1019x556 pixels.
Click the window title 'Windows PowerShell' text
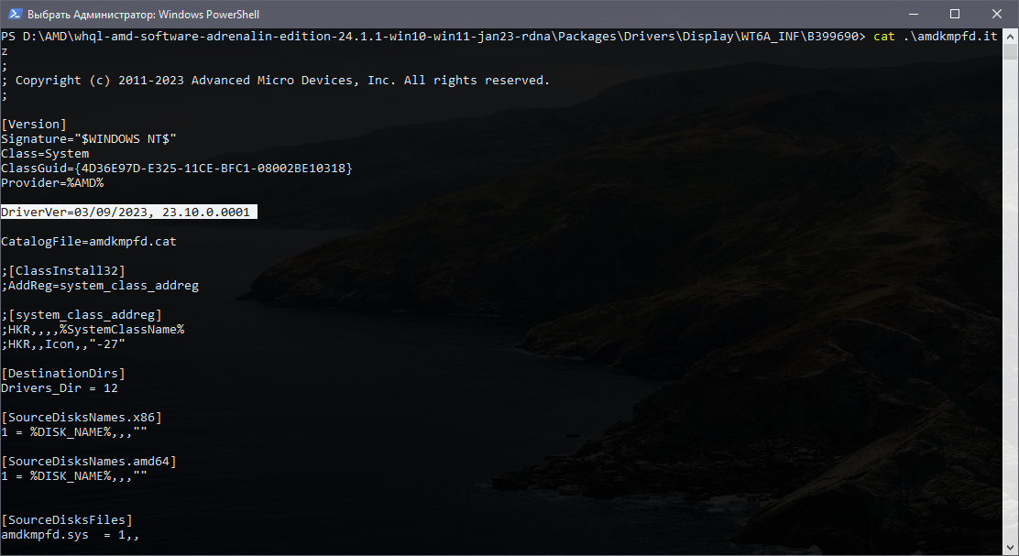click(209, 15)
